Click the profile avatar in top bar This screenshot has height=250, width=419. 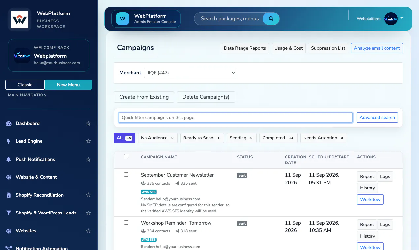pos(391,19)
